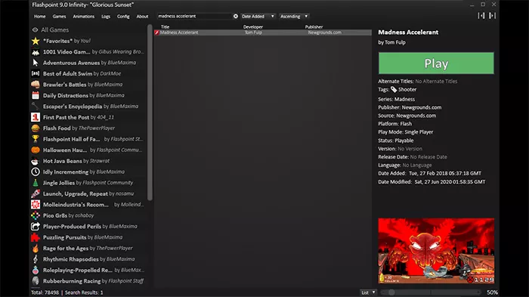Toggle the right sidebar visibility button
This screenshot has height=297, width=529.
pos(492,16)
